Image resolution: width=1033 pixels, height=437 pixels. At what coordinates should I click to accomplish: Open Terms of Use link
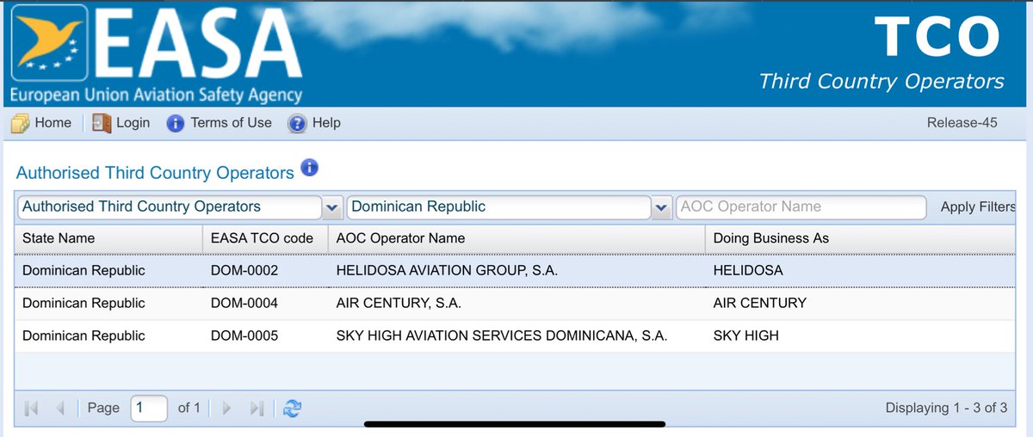(x=232, y=123)
